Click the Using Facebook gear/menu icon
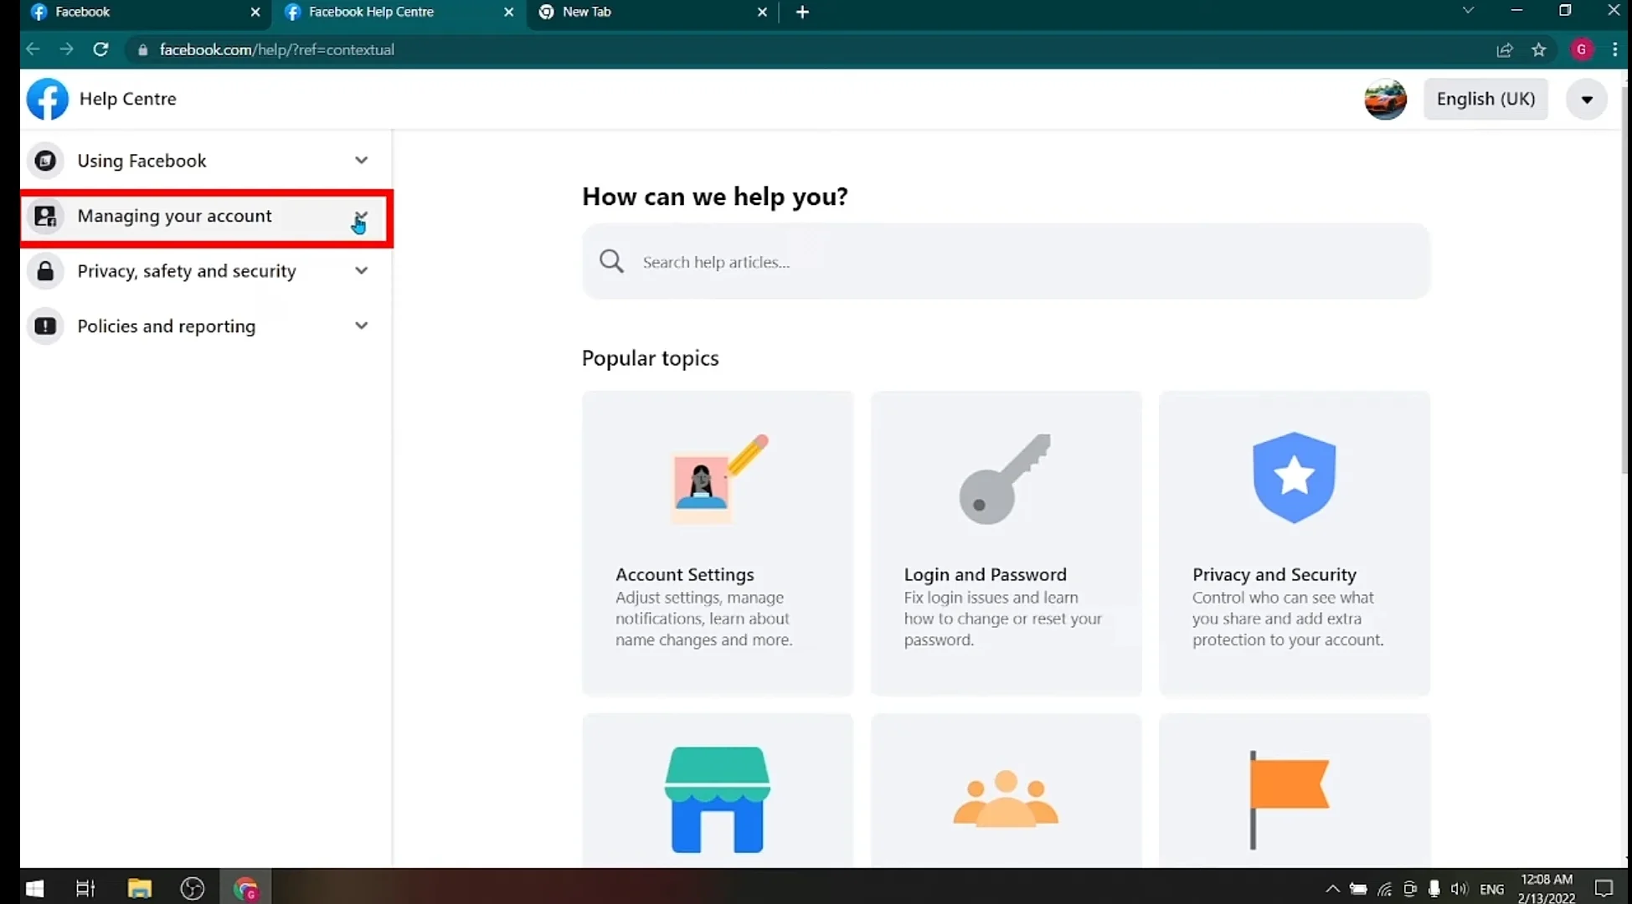 361,161
